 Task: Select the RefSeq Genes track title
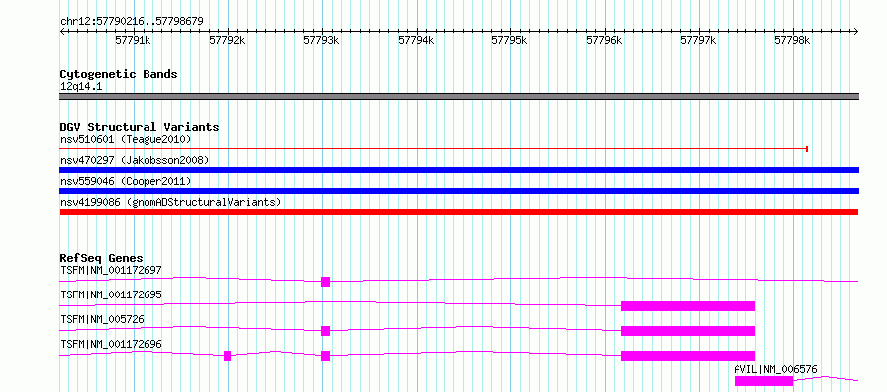pos(102,258)
